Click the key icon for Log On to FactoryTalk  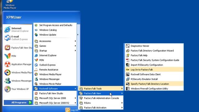point(127,70)
